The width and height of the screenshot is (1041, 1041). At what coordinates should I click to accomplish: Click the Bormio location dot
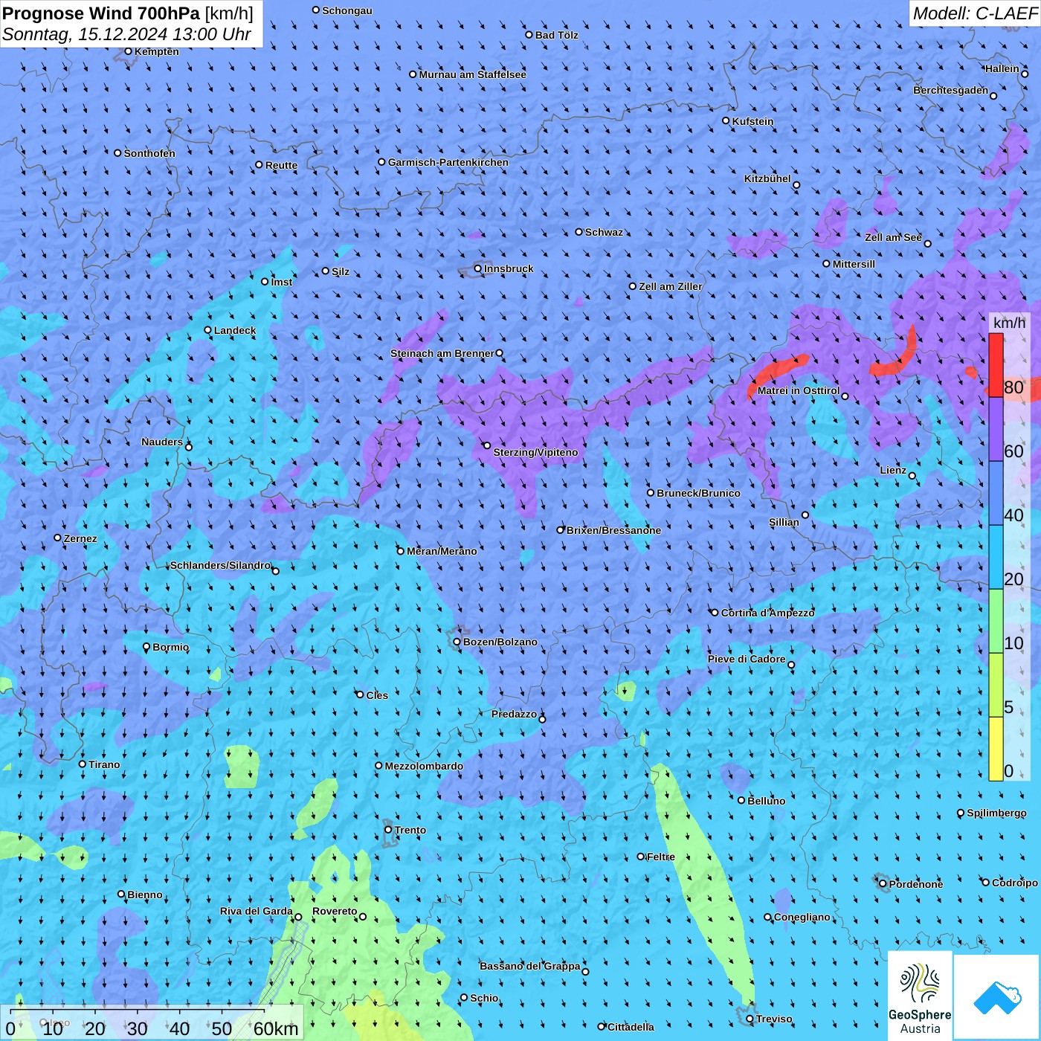146,647
